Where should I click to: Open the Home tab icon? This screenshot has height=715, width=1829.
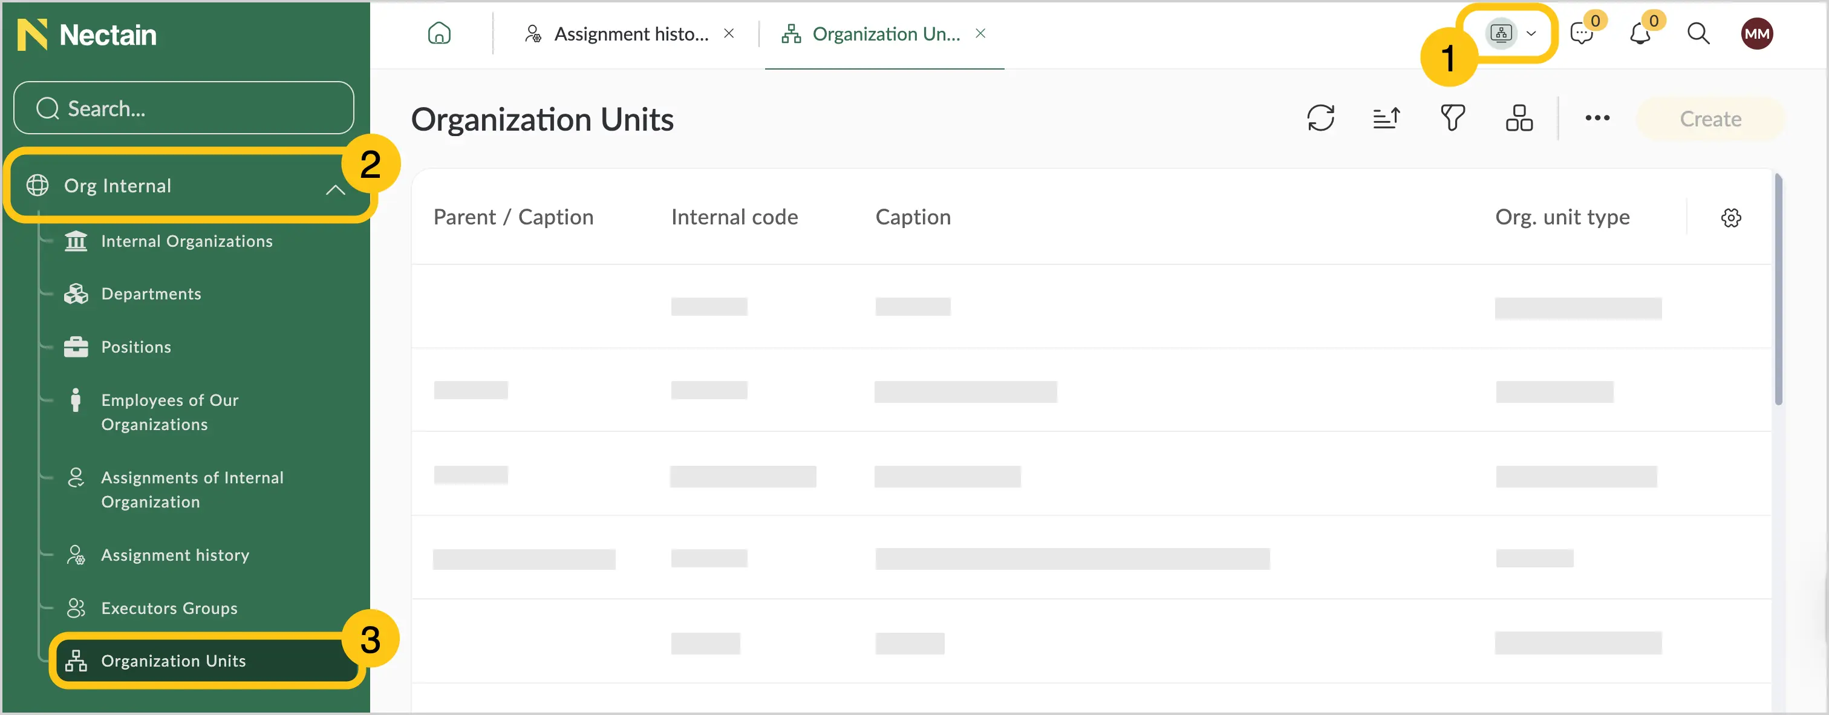[x=440, y=33]
